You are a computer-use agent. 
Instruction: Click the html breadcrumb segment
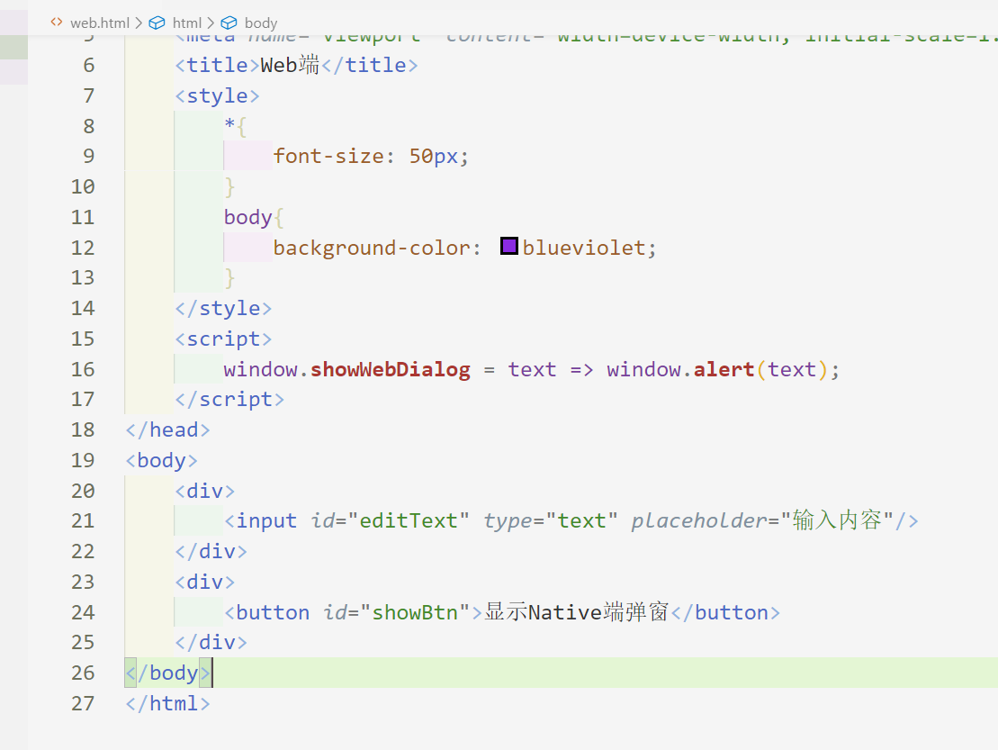click(x=186, y=23)
